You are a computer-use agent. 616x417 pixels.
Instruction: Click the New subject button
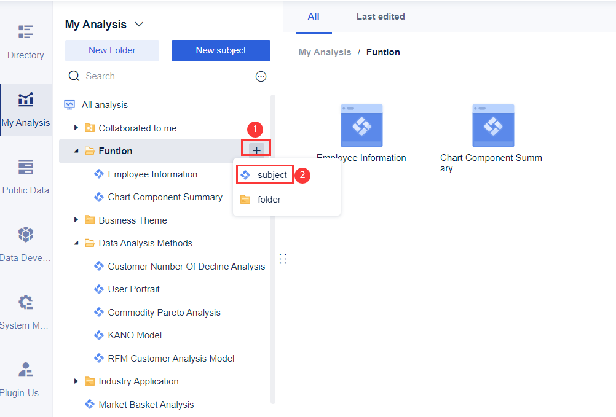[221, 50]
